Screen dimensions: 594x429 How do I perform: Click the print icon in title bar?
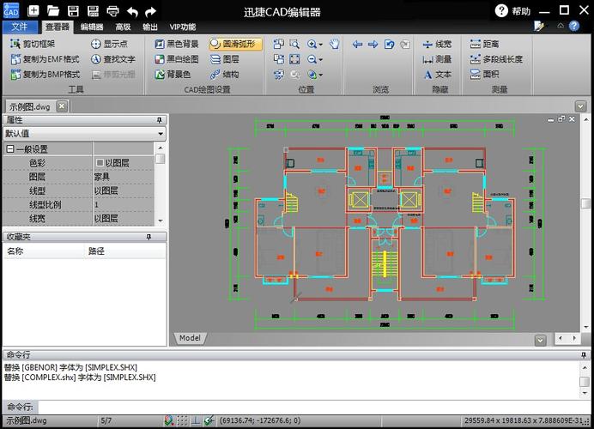click(113, 11)
